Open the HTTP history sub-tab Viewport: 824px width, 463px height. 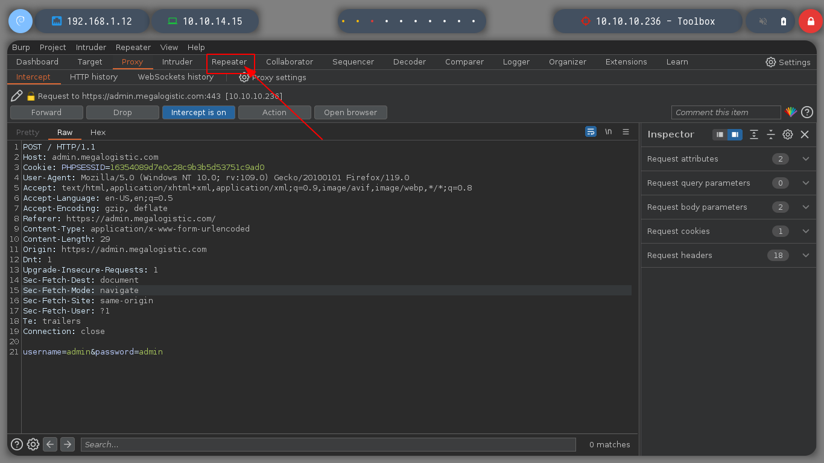point(93,77)
